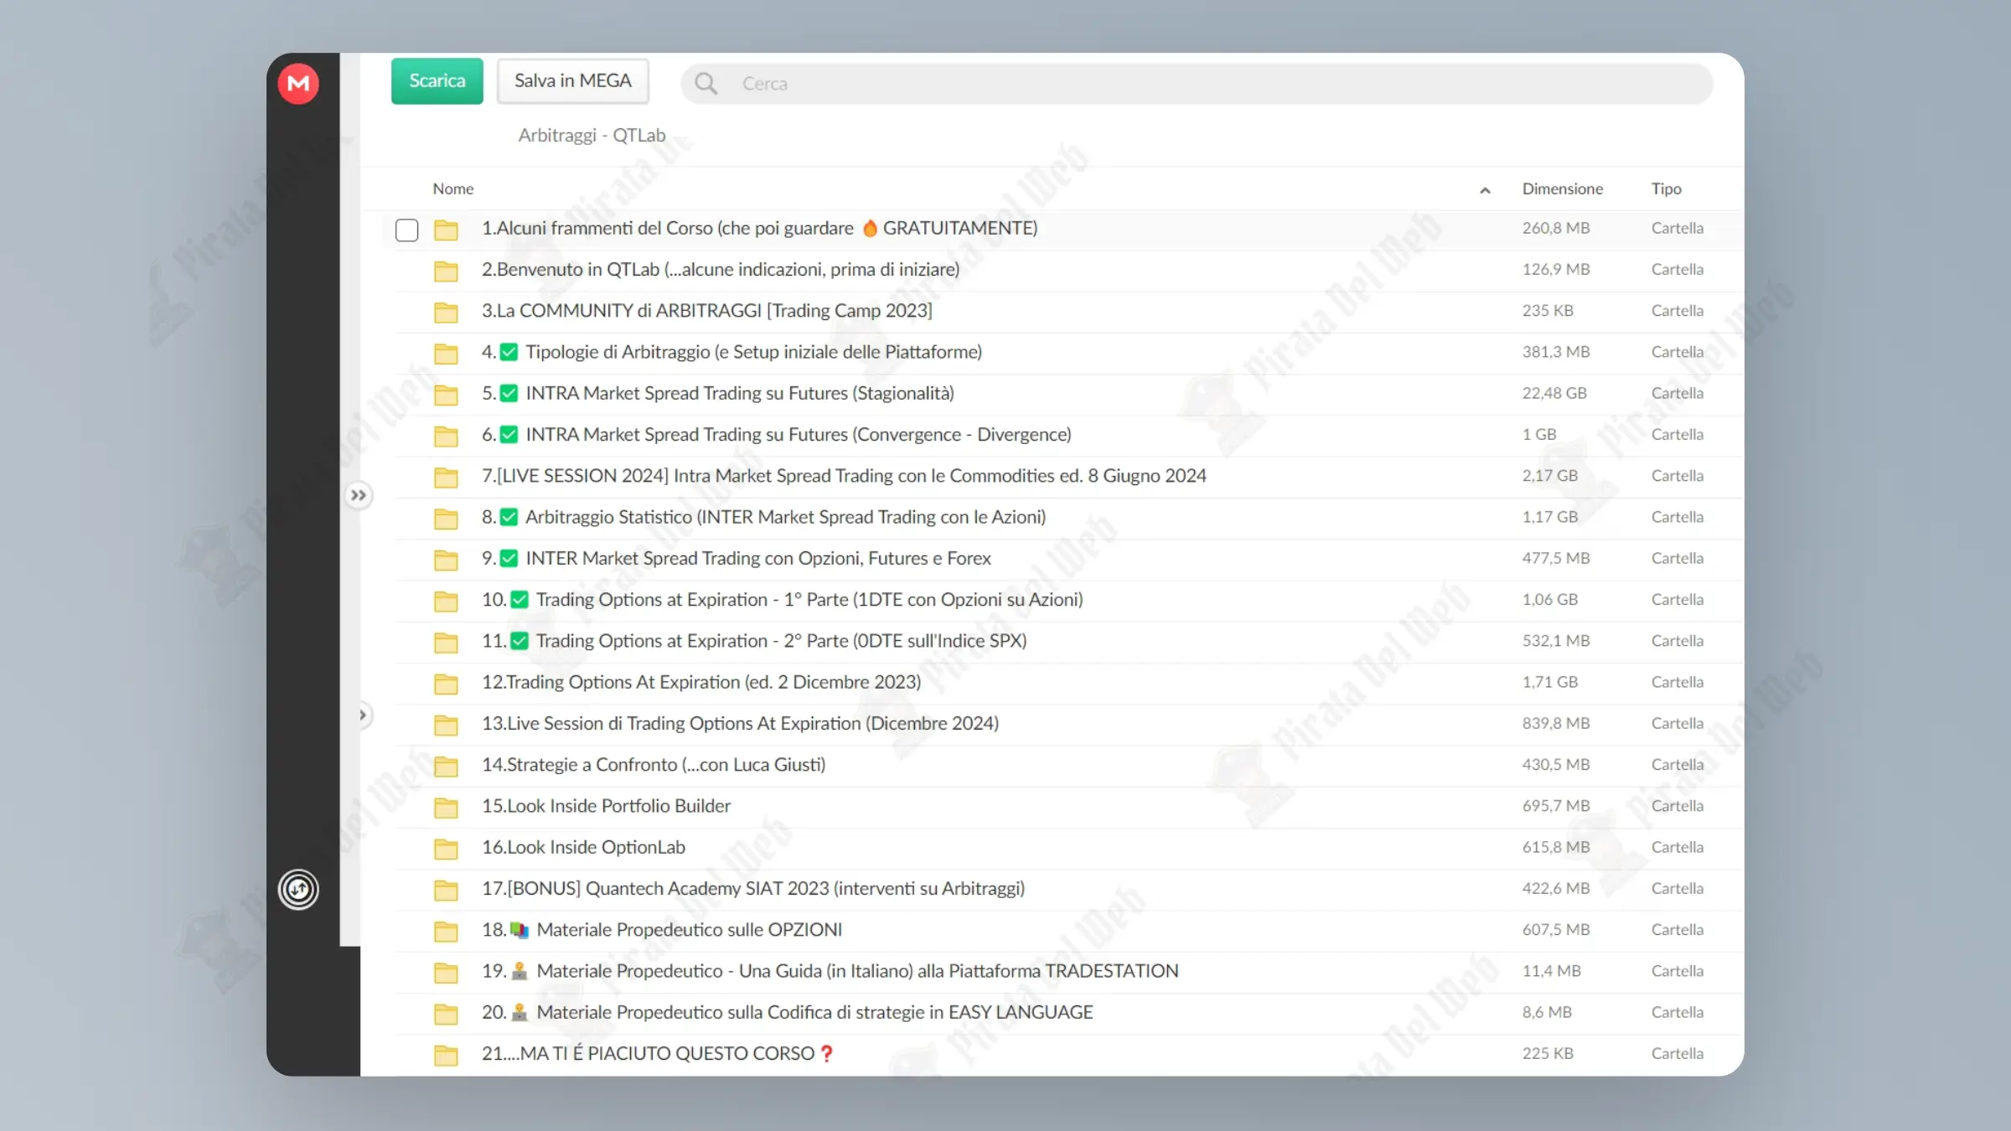Click folder icon of 6. Convergence - Divergence row
Screen dimensions: 2011x1131
click(446, 436)
